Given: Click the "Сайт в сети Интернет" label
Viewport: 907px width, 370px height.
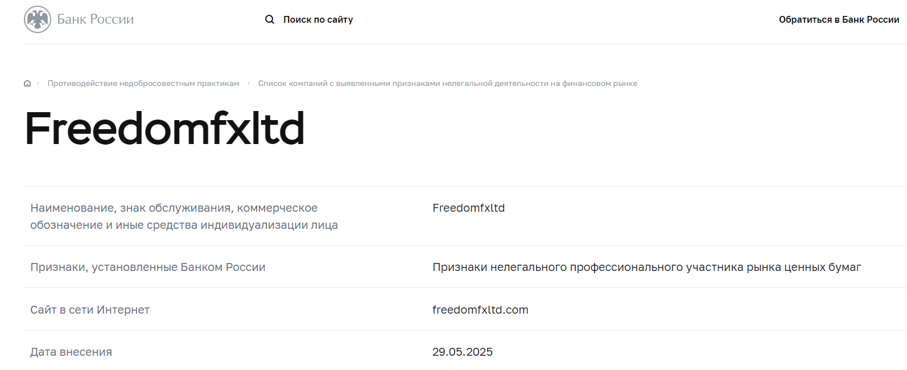Looking at the screenshot, I should tap(90, 310).
